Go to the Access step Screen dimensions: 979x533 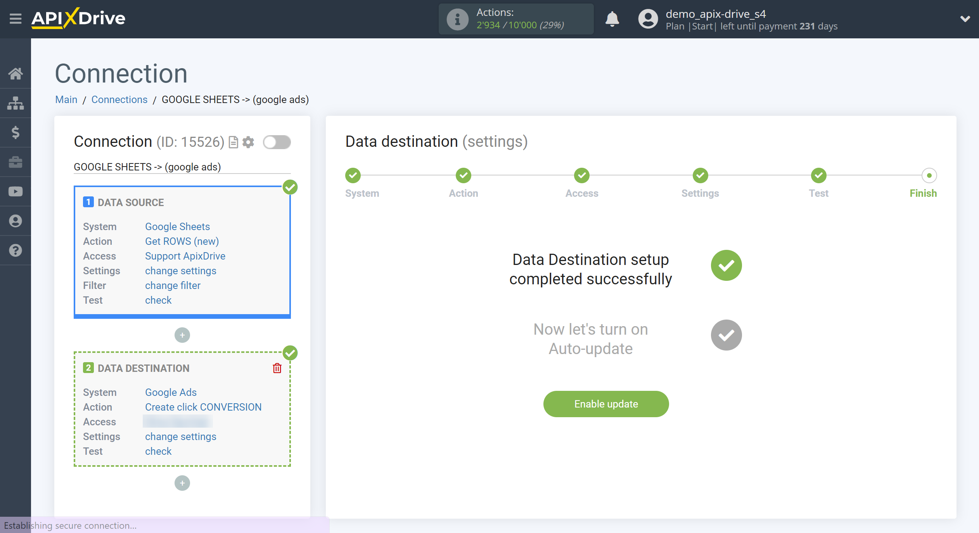point(582,175)
